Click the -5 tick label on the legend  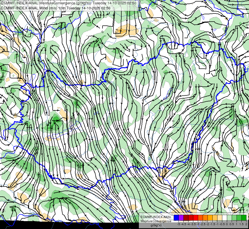179,224
